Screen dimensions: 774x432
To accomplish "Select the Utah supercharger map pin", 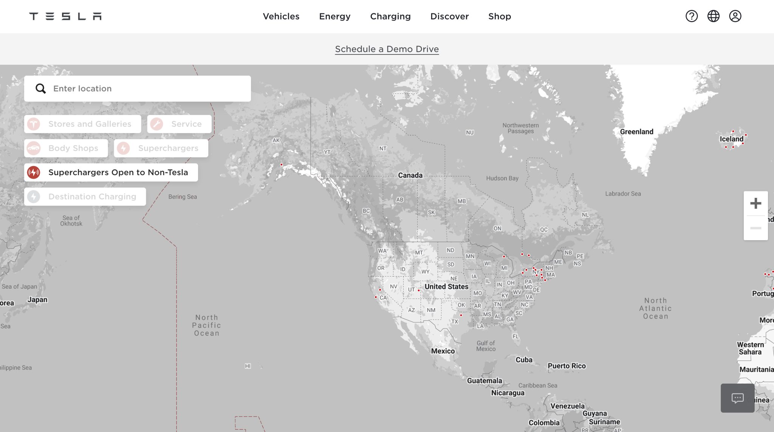I will (419, 290).
